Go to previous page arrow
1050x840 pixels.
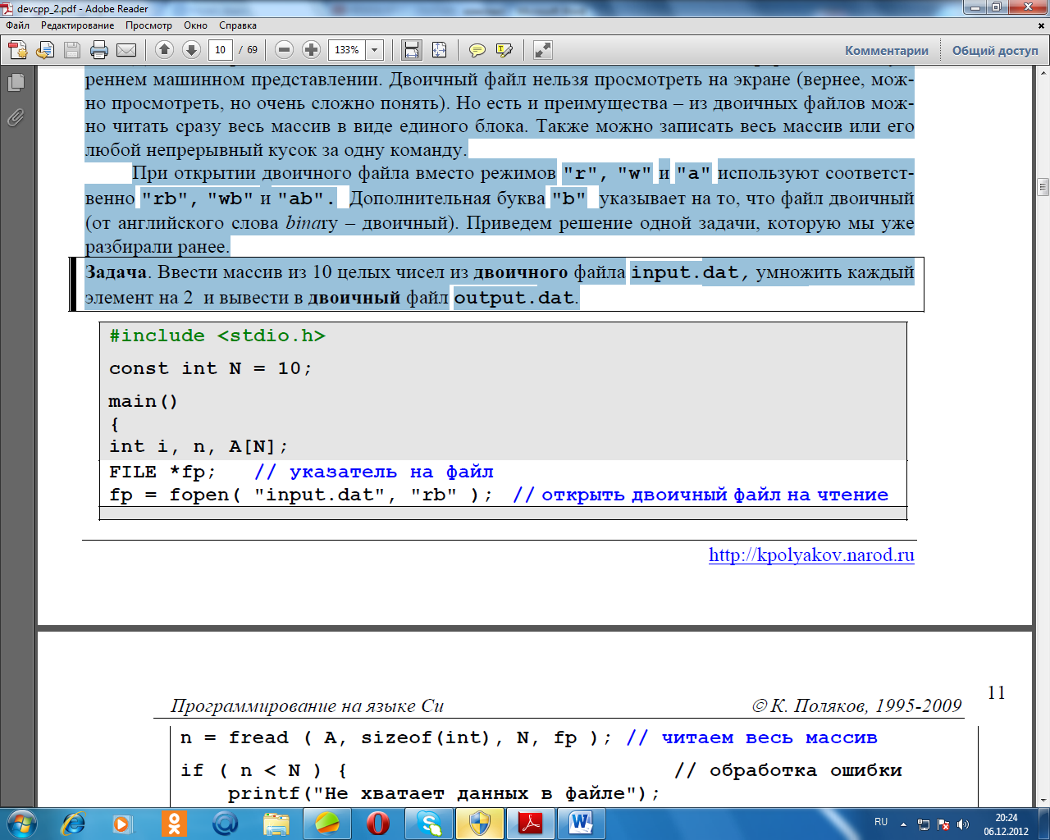click(164, 50)
